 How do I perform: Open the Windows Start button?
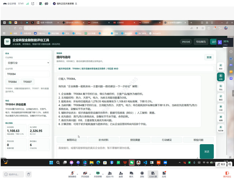click(x=51, y=162)
